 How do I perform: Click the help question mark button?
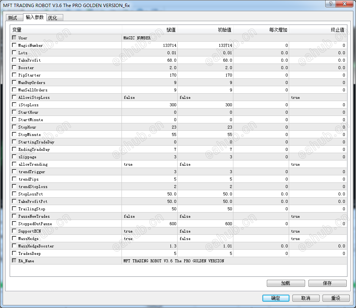331,4
